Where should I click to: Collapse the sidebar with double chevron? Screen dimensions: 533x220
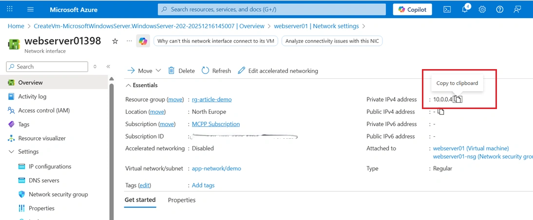pyautogui.click(x=108, y=67)
